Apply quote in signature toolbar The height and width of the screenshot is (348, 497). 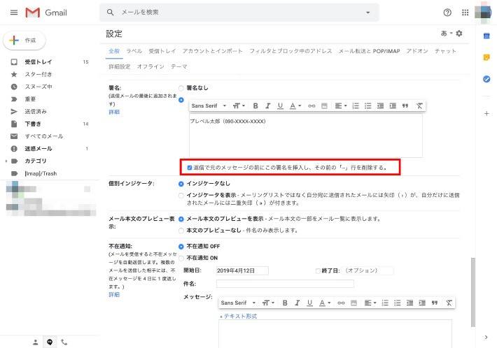tap(405, 106)
